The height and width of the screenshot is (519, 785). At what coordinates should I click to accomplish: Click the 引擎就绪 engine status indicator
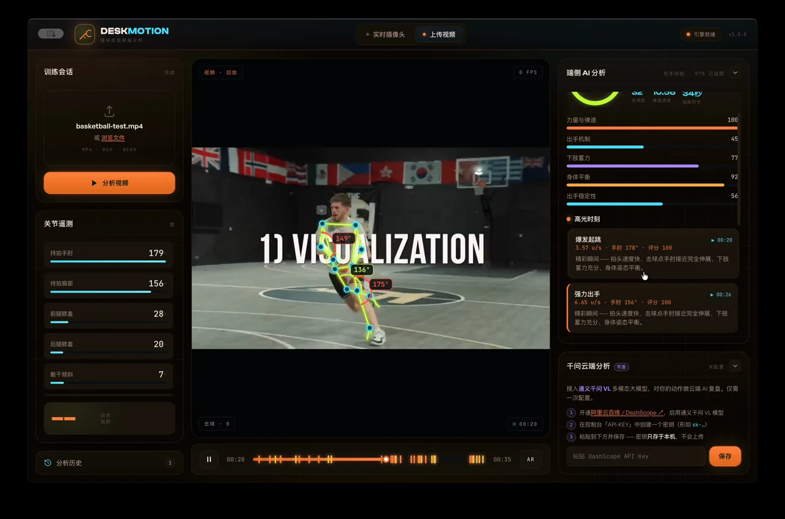[x=700, y=34]
